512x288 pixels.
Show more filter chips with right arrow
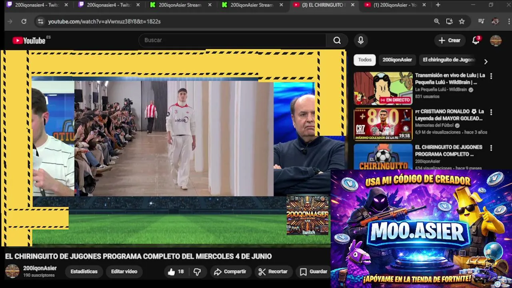point(486,62)
